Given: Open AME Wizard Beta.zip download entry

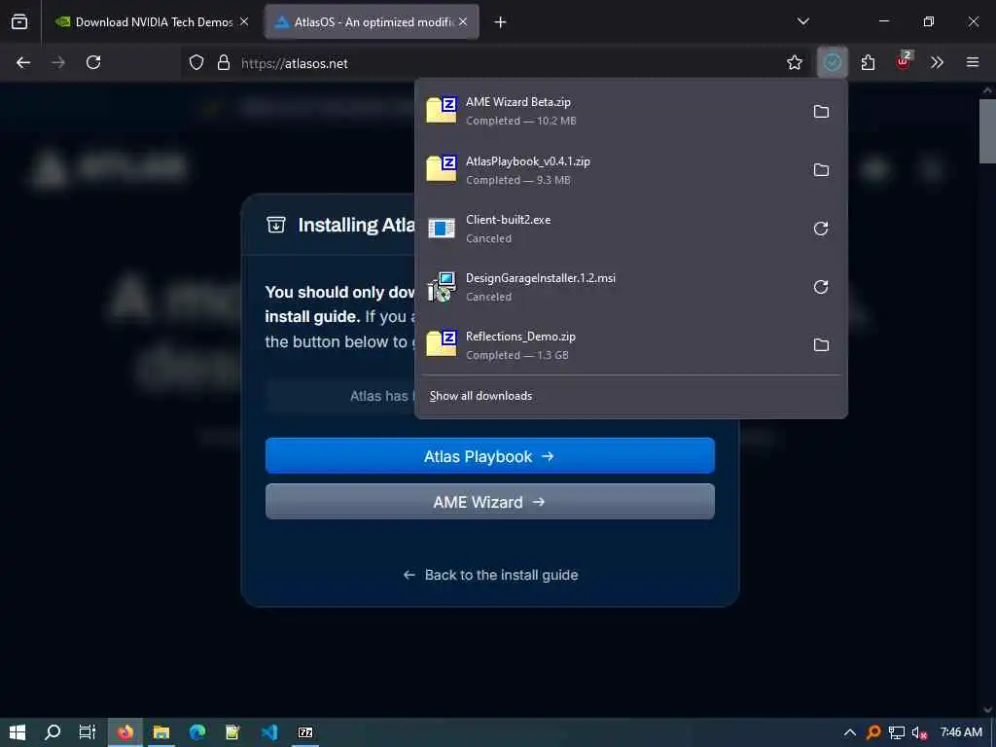Looking at the screenshot, I should coord(630,111).
